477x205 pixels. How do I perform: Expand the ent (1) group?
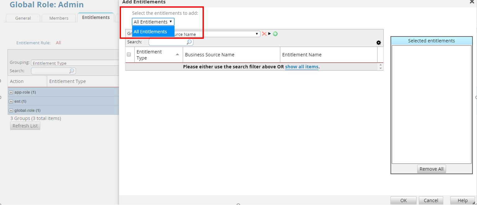[11, 101]
